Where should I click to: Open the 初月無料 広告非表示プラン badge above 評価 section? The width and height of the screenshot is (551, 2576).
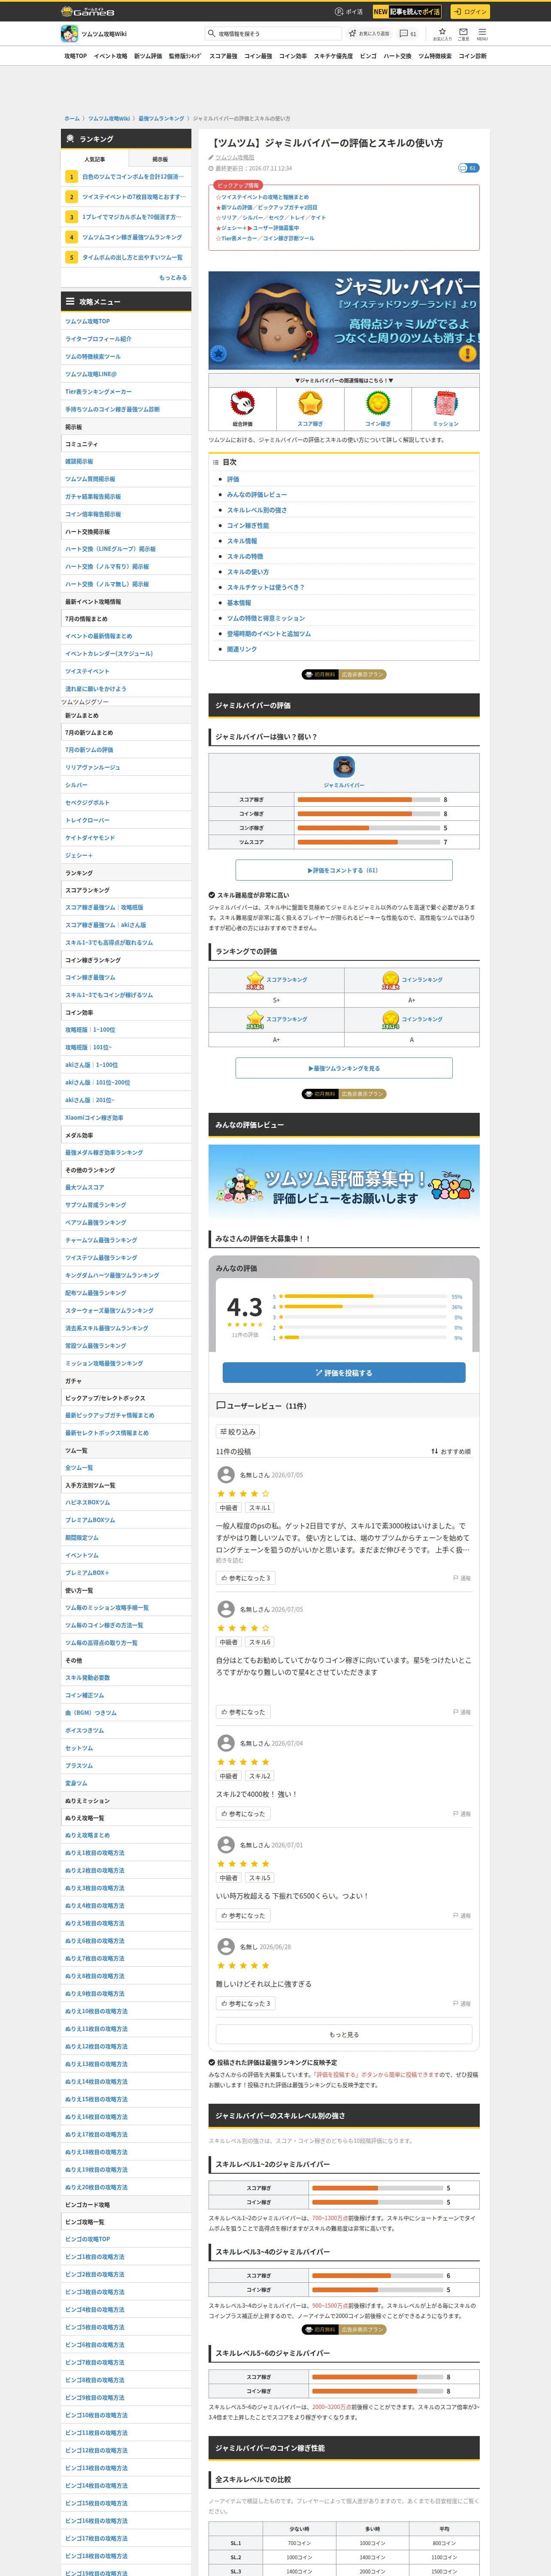(x=344, y=675)
